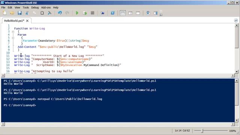Click the Paste clipboard icon
The width and height of the screenshot is (240, 135).
[42, 13]
